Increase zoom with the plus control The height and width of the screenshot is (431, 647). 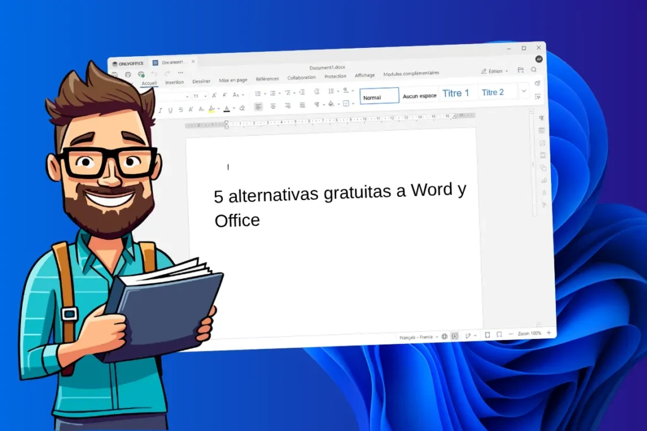click(x=548, y=334)
